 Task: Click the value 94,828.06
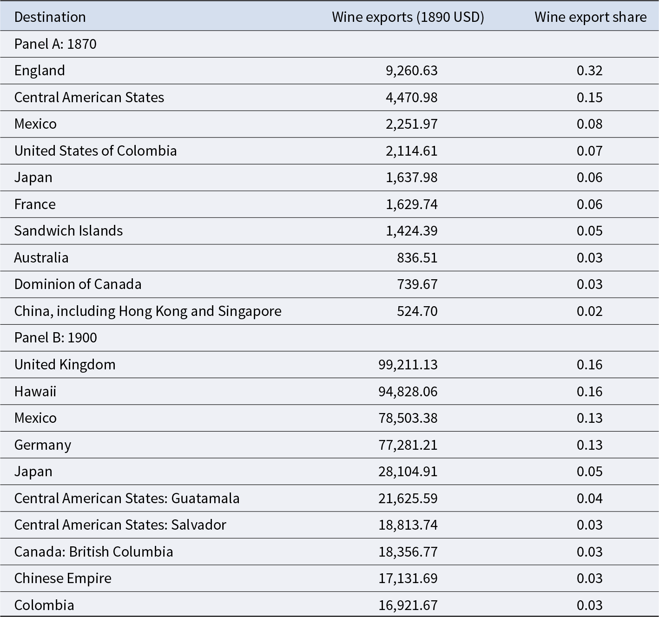click(408, 392)
